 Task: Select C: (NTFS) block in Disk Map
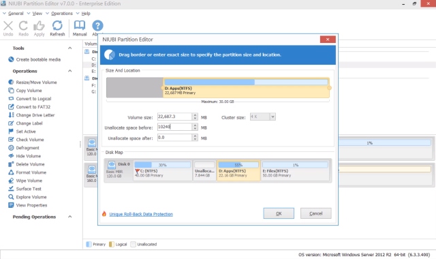pyautogui.click(x=163, y=170)
